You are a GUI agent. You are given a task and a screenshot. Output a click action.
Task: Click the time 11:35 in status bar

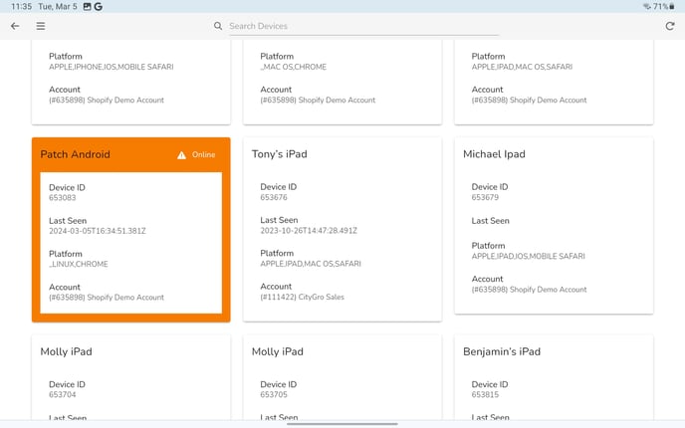21,7
